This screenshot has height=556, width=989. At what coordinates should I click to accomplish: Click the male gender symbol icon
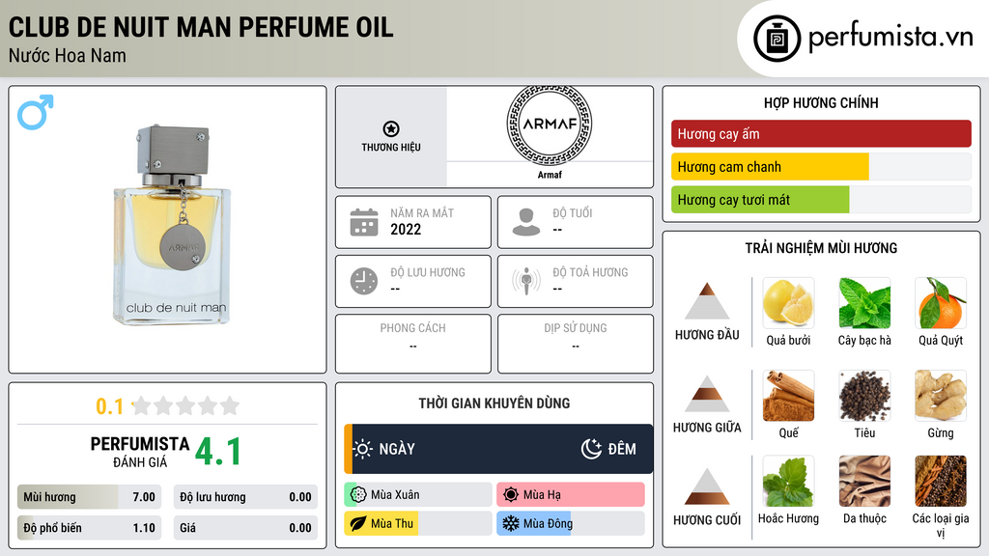(x=35, y=112)
